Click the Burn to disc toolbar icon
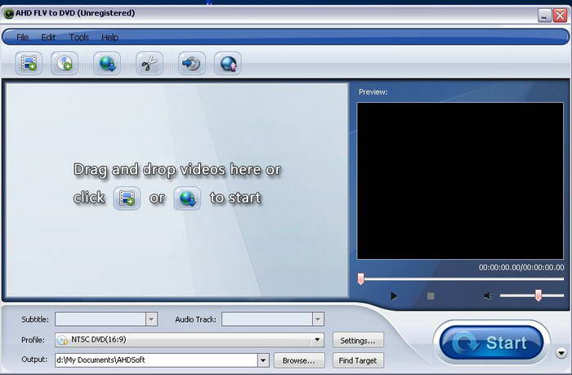572x375 pixels. (x=192, y=64)
